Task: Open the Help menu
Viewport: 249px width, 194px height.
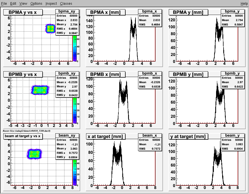Action: (244, 4)
